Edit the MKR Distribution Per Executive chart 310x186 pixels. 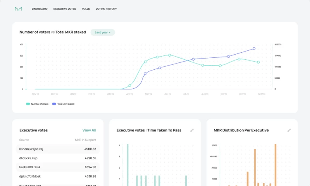click(289, 130)
